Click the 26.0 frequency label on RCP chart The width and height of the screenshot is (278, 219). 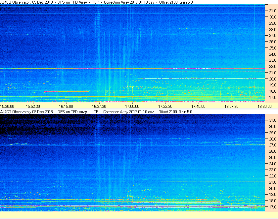click(273, 42)
